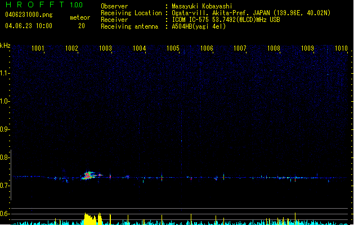This screenshot has width=354, height=225.
Task: Click the time axis label 1004
Action: pos(140,48)
